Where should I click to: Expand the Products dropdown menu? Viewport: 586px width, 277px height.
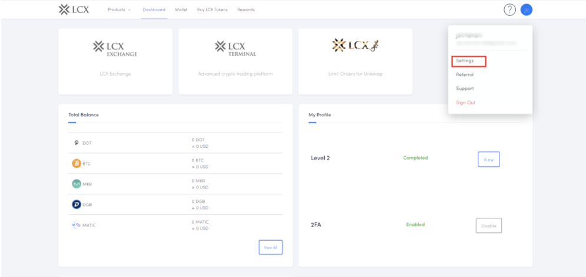tap(119, 10)
